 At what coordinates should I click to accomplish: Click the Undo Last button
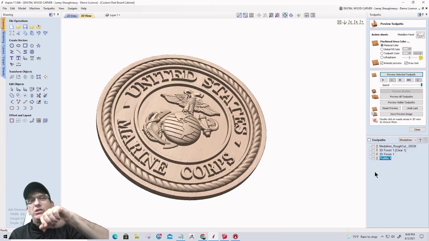pyautogui.click(x=412, y=108)
